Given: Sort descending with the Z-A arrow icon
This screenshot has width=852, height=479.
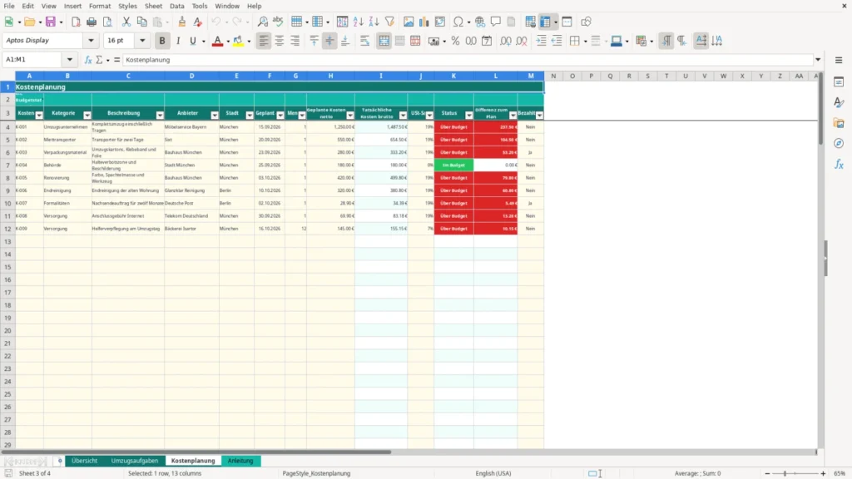Looking at the screenshot, I should click(x=374, y=22).
